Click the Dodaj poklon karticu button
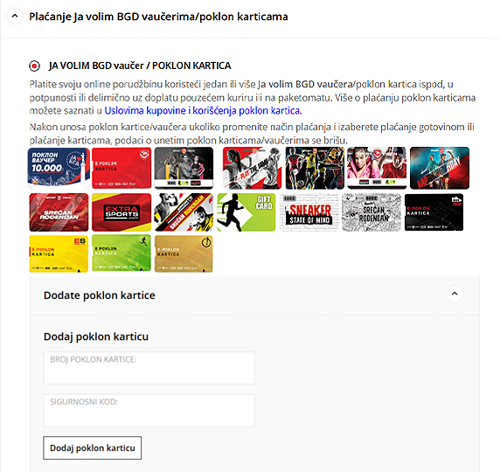Image resolution: width=500 pixels, height=472 pixels. [93, 448]
